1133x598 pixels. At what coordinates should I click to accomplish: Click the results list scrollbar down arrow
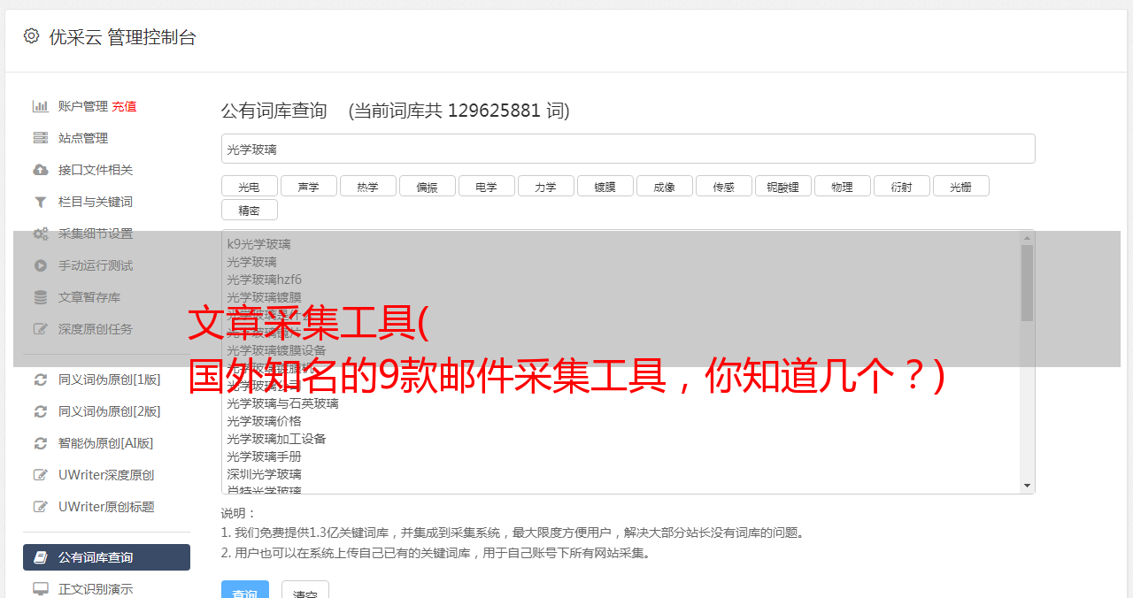point(1027,486)
